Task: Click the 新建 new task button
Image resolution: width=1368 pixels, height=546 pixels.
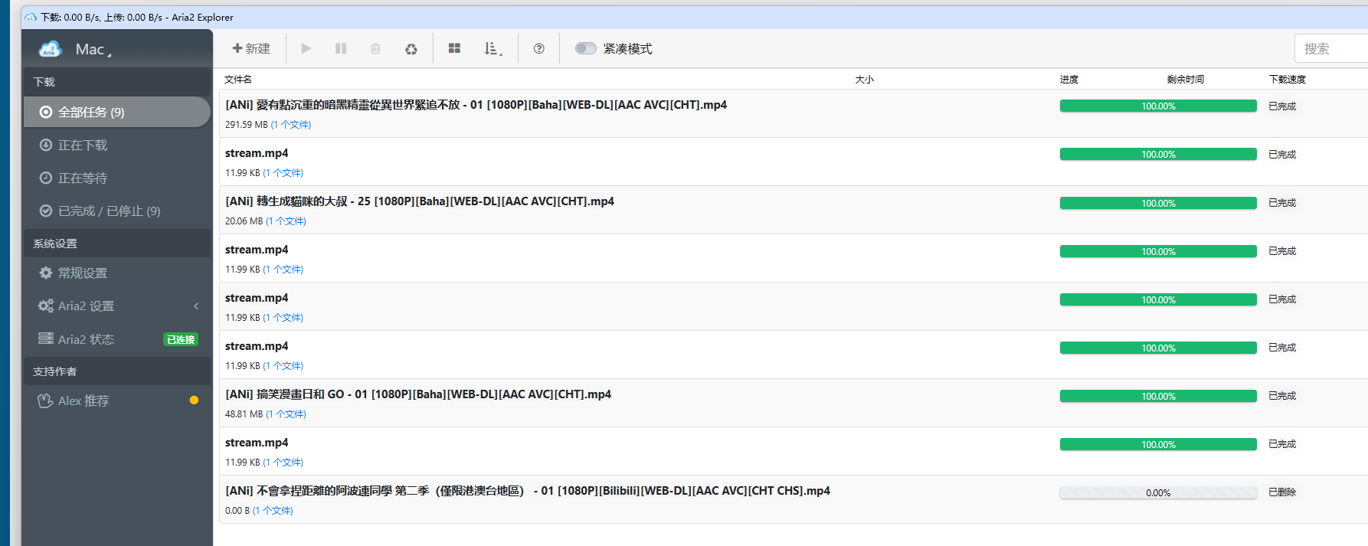Action: pyautogui.click(x=251, y=48)
